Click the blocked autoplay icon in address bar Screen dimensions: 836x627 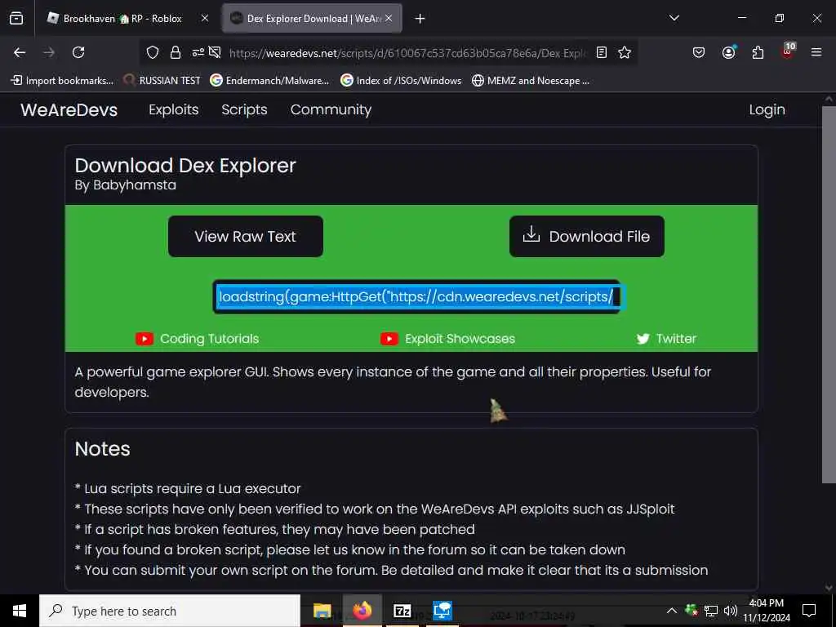[x=215, y=52]
